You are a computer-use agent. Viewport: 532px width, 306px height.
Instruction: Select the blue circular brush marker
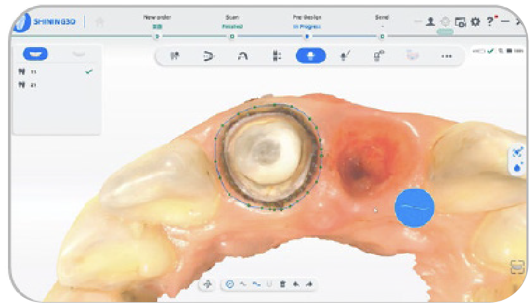pyautogui.click(x=415, y=207)
